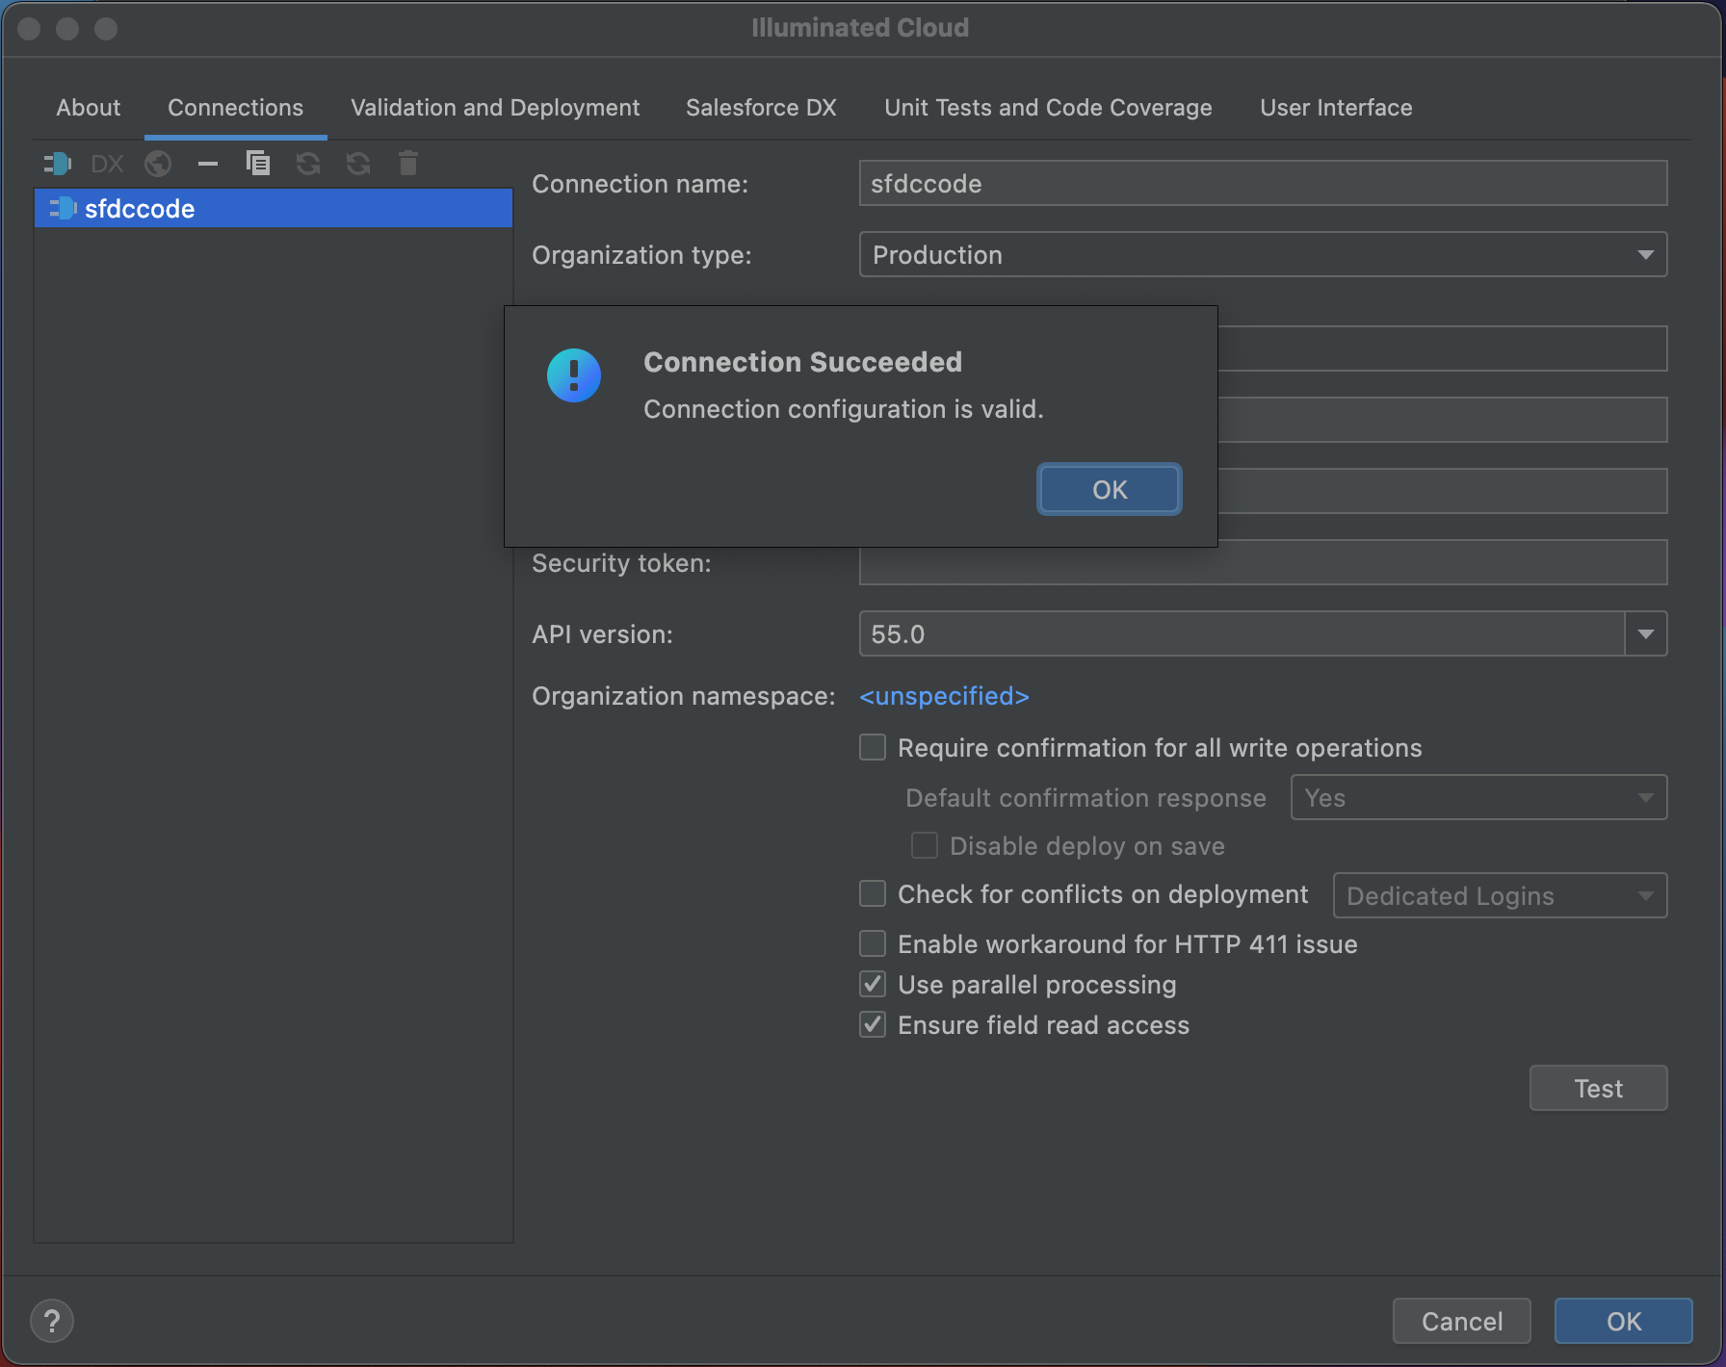
Task: Switch to the Salesforce DX tab
Action: [x=761, y=108]
